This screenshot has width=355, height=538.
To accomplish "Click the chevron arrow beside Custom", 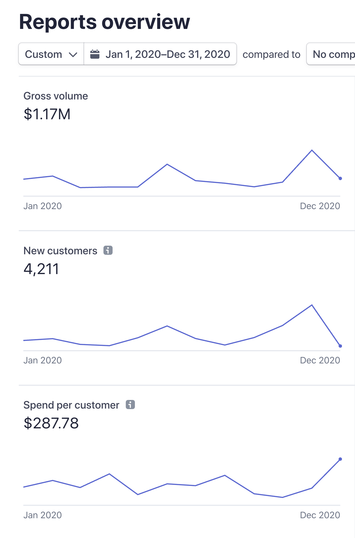I will pos(73,55).
